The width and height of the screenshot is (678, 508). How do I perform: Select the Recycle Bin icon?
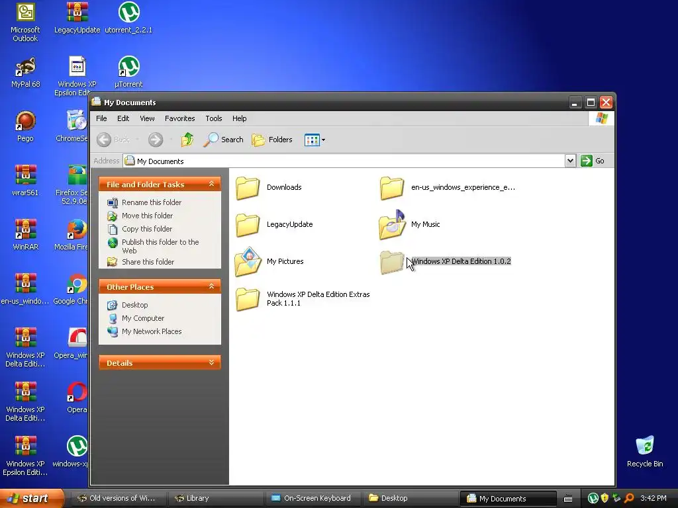645,446
